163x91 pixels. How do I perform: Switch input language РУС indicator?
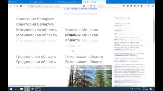point(139,89)
